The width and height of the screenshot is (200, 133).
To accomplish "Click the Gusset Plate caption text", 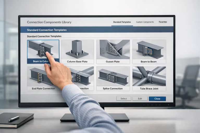I will pos(113,62).
